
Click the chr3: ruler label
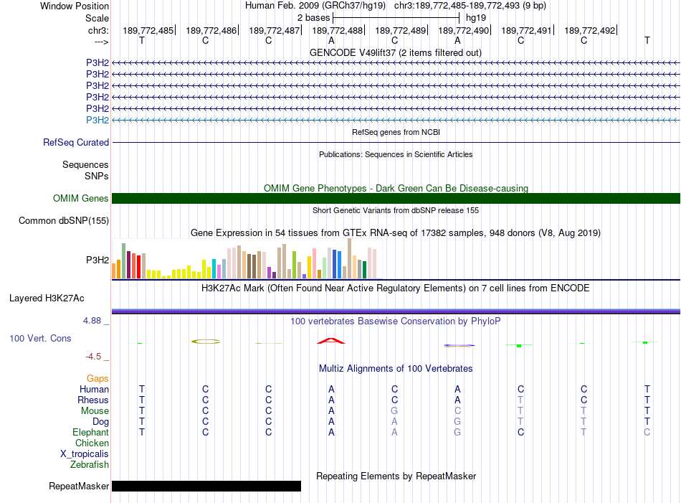pos(98,30)
